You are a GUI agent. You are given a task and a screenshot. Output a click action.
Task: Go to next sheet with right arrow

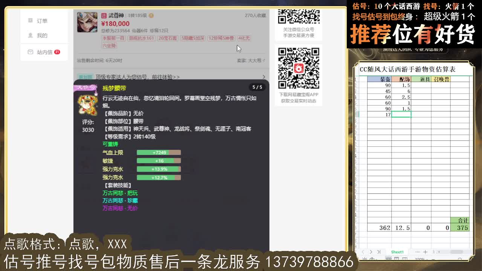pos(371,252)
